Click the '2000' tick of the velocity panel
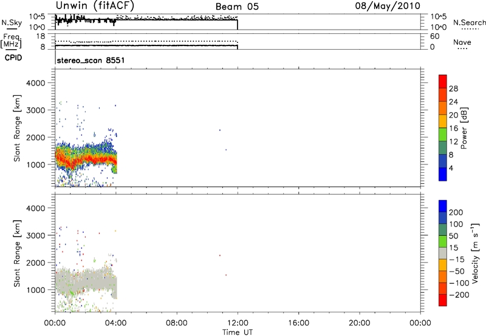Screen dimensions: 486x336 tap(36, 263)
